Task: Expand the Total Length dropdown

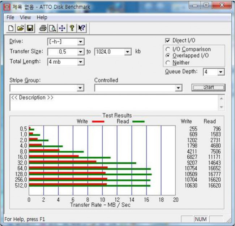Action: (x=81, y=62)
